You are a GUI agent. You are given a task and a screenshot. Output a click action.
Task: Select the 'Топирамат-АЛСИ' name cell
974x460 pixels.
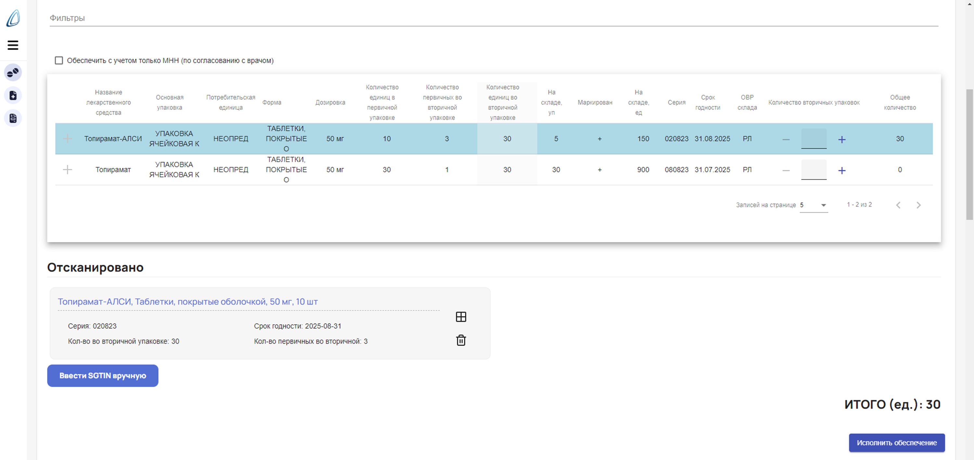point(113,139)
